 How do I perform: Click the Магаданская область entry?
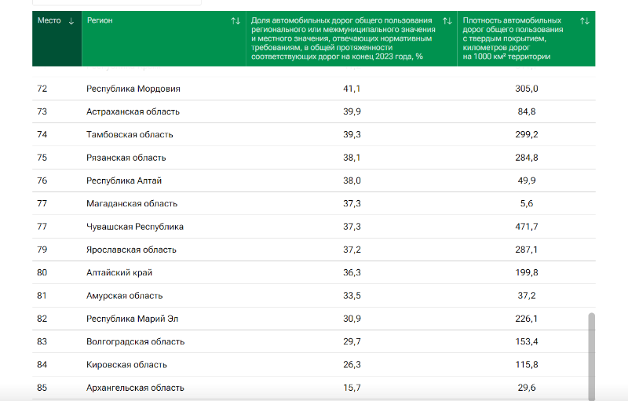pyautogui.click(x=132, y=204)
